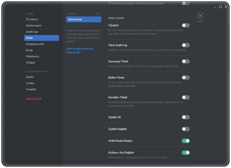Open the Audit Log page

tap(32, 32)
